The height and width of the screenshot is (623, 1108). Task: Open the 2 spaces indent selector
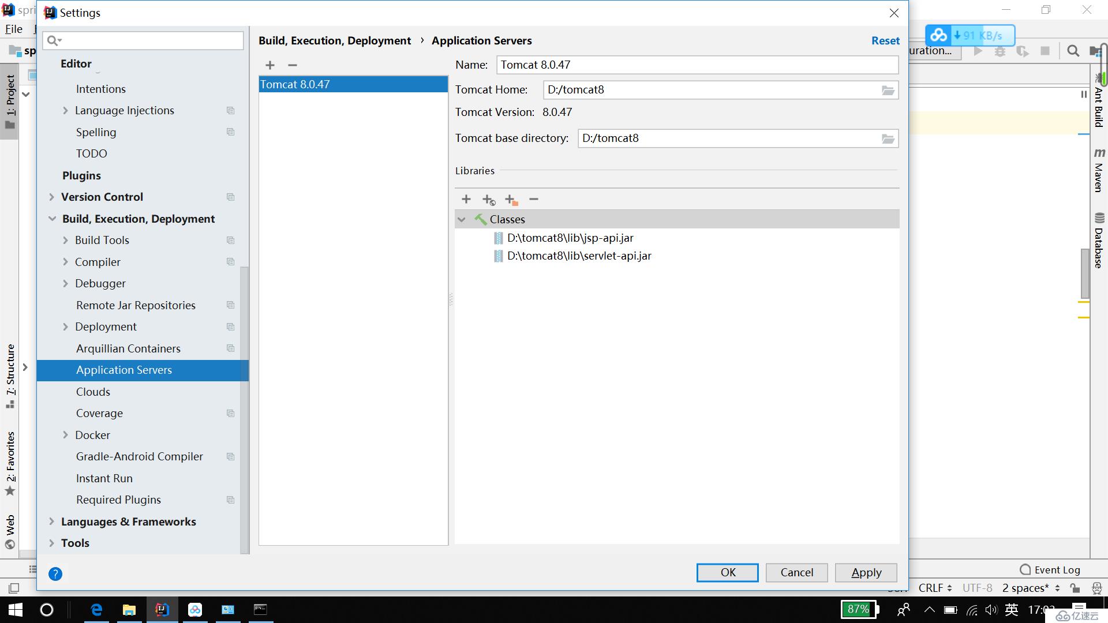click(x=1031, y=588)
